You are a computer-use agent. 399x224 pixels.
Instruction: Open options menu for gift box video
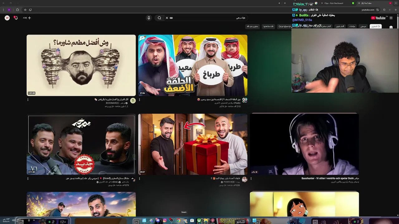tap(139, 179)
